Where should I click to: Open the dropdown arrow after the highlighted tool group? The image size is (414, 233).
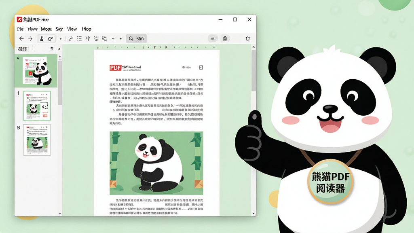(61, 39)
